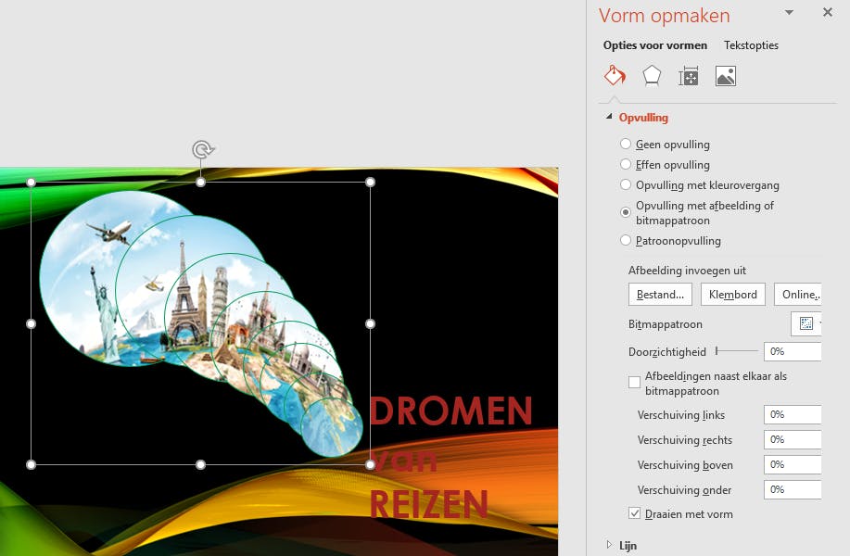Select Opvulling met kleurovergang option
The height and width of the screenshot is (556, 850).
(x=626, y=184)
